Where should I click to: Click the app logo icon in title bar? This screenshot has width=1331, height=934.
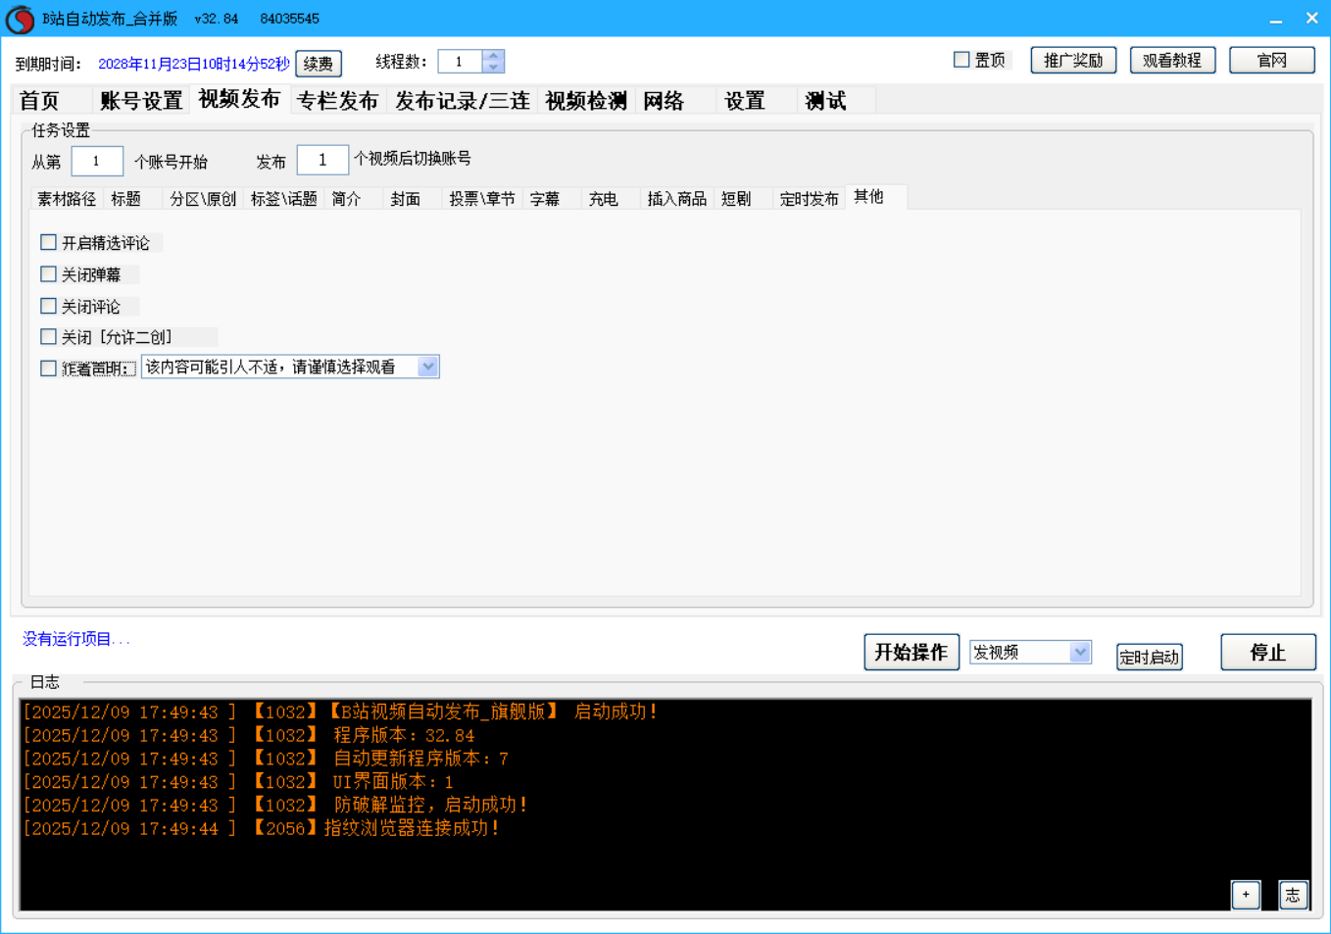coord(20,20)
